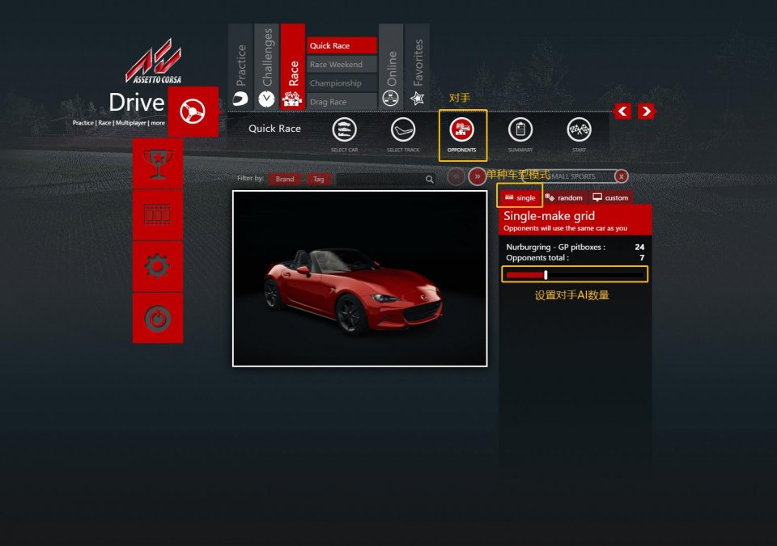Screen dimensions: 777x546
Task: Click the search magnifier icon
Action: point(430,180)
